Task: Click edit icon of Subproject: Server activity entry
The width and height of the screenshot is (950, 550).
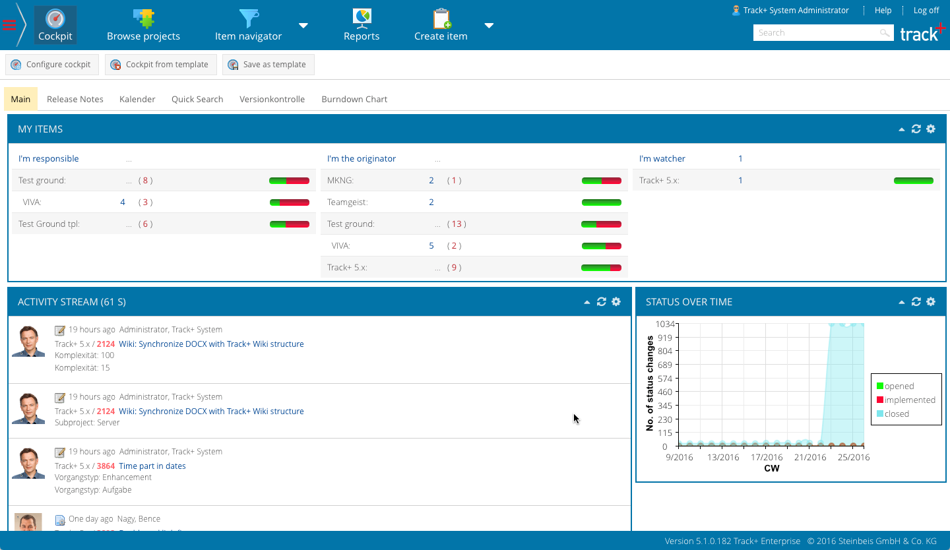Action: click(60, 398)
